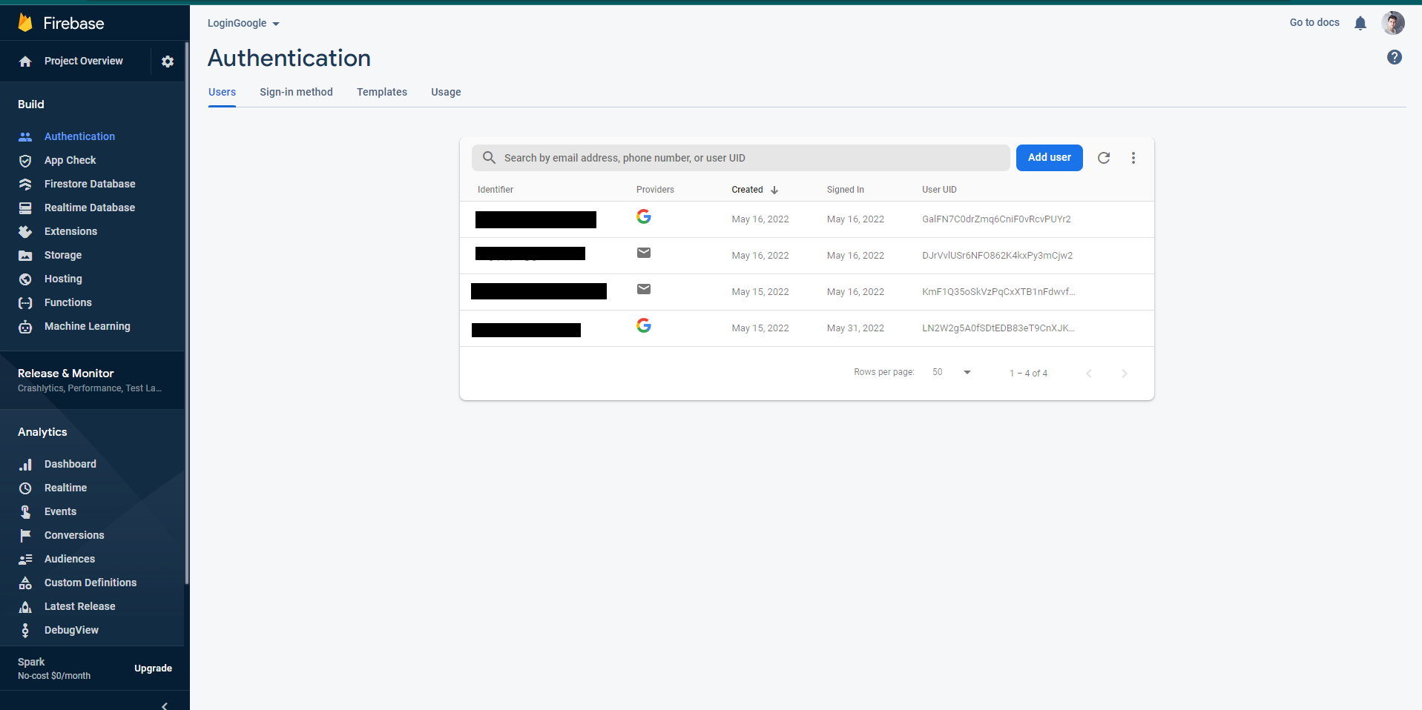Open Audiences page
This screenshot has height=710, width=1422.
70,559
